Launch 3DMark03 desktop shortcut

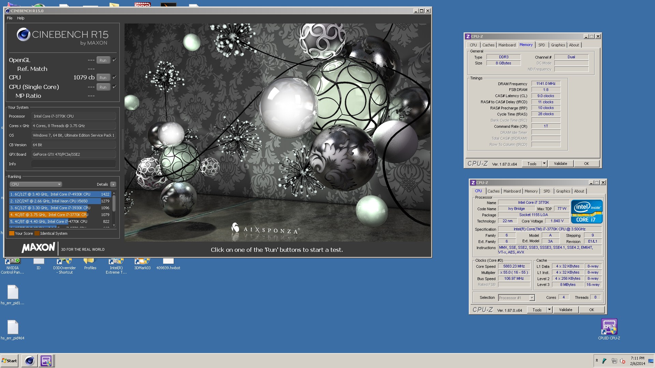(142, 264)
